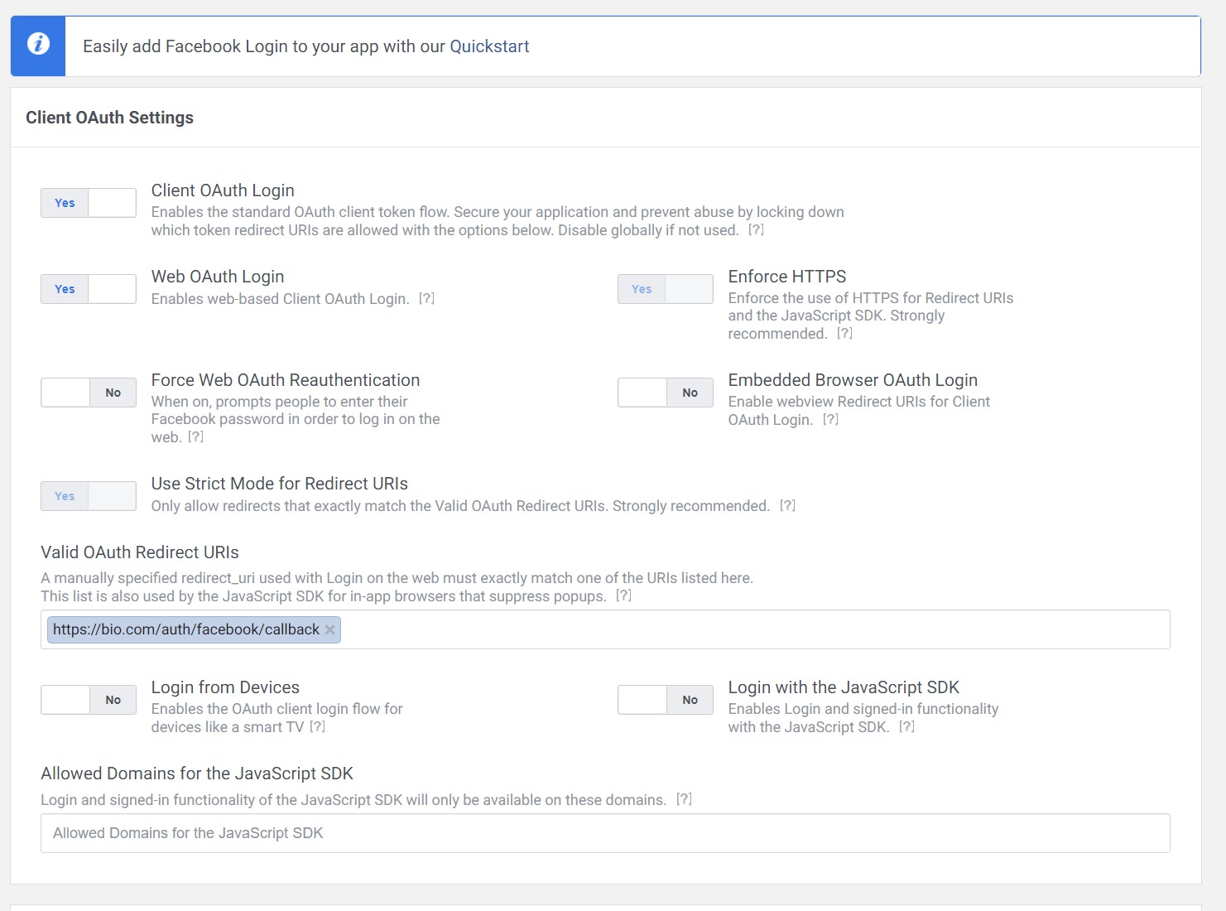This screenshot has height=911, width=1226.
Task: Open help icon for Allowed Domains description
Action: tap(684, 799)
